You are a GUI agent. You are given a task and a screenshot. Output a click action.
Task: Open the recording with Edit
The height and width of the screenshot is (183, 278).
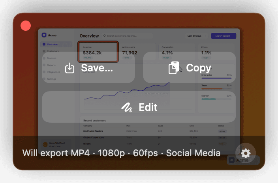coord(139,107)
